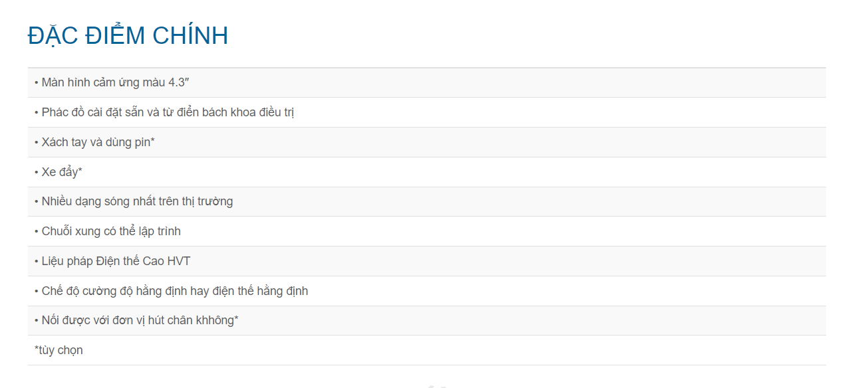Image resolution: width=866 pixels, height=388 pixels.
Task: Click the "HVT" abbreviation
Action: [179, 261]
